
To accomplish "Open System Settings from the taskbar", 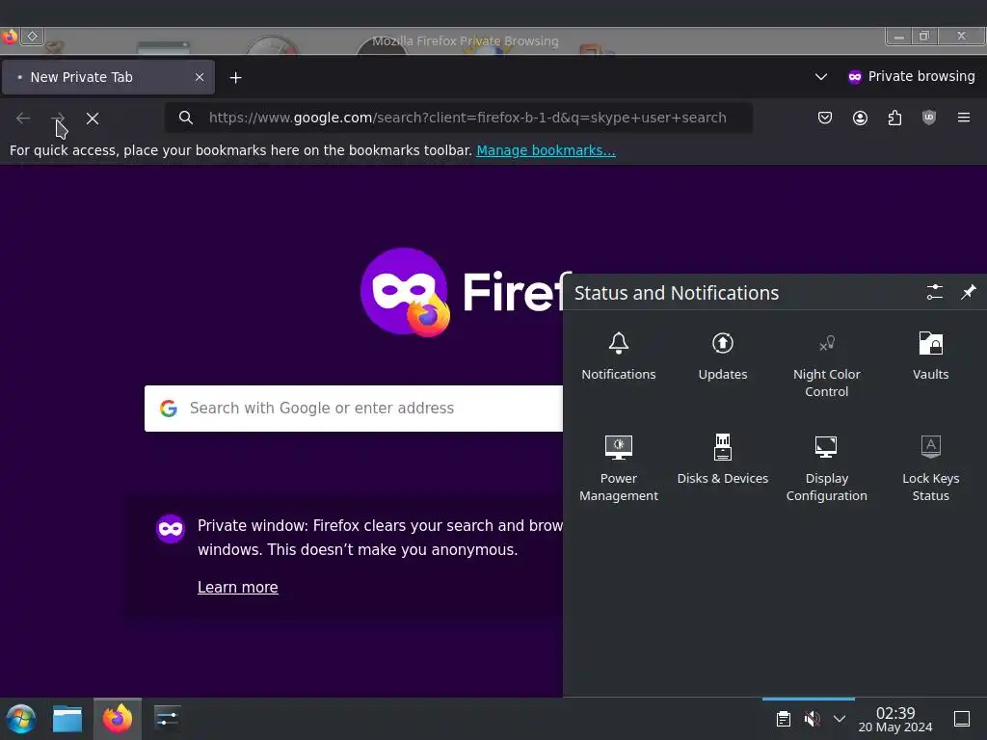I will pos(168,719).
